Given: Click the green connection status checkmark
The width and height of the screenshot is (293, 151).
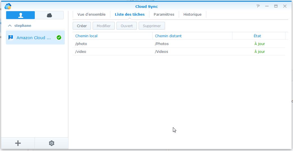Looking at the screenshot, I should [x=59, y=37].
